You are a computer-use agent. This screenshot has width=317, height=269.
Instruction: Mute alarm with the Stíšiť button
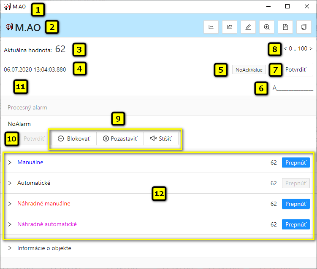click(x=161, y=138)
